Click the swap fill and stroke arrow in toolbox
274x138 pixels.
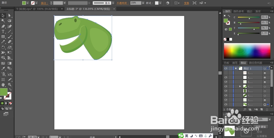(10, 89)
